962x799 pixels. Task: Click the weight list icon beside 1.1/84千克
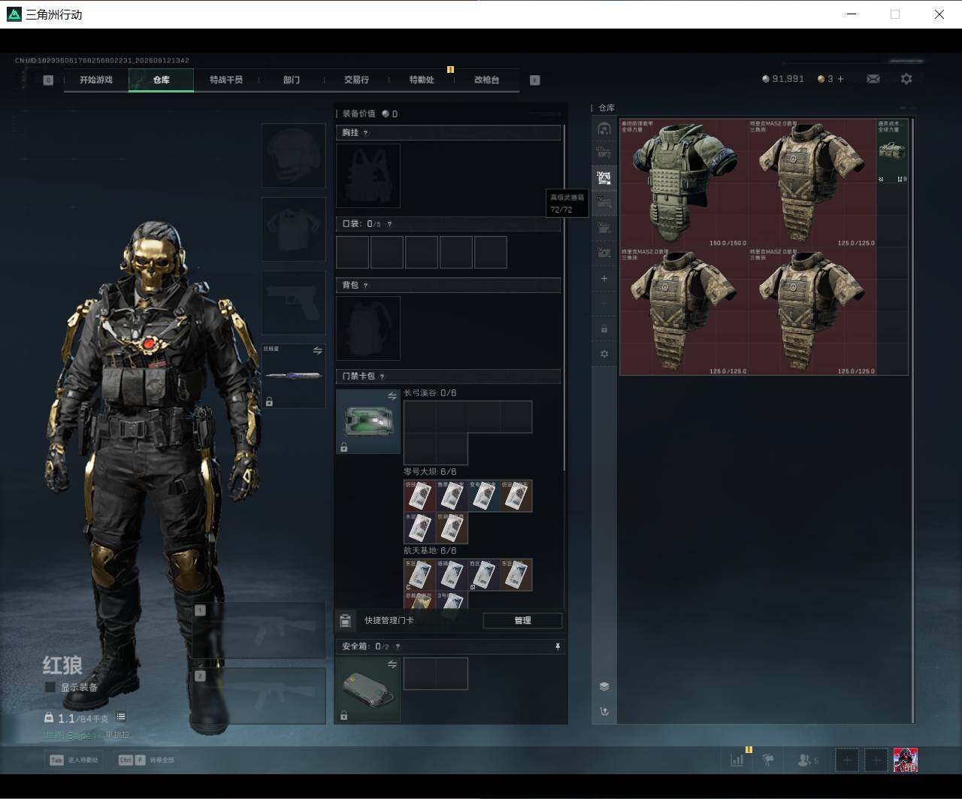pos(121,717)
